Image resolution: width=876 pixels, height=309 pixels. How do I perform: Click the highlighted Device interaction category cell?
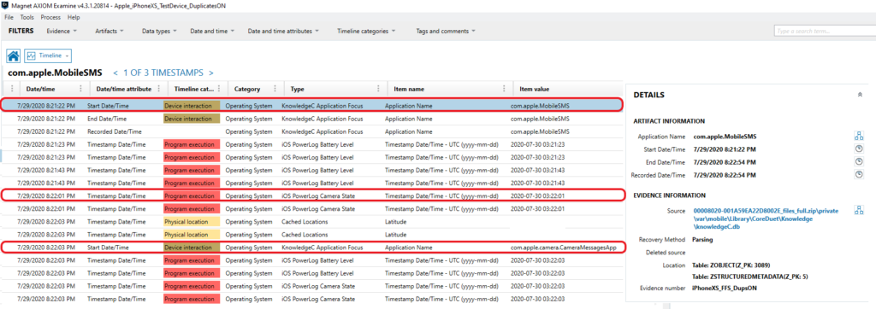[192, 105]
